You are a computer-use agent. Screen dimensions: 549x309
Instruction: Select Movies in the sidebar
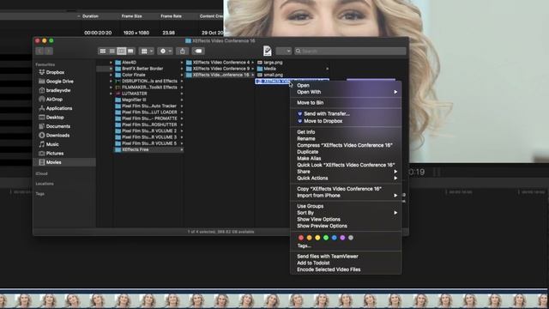click(64, 162)
